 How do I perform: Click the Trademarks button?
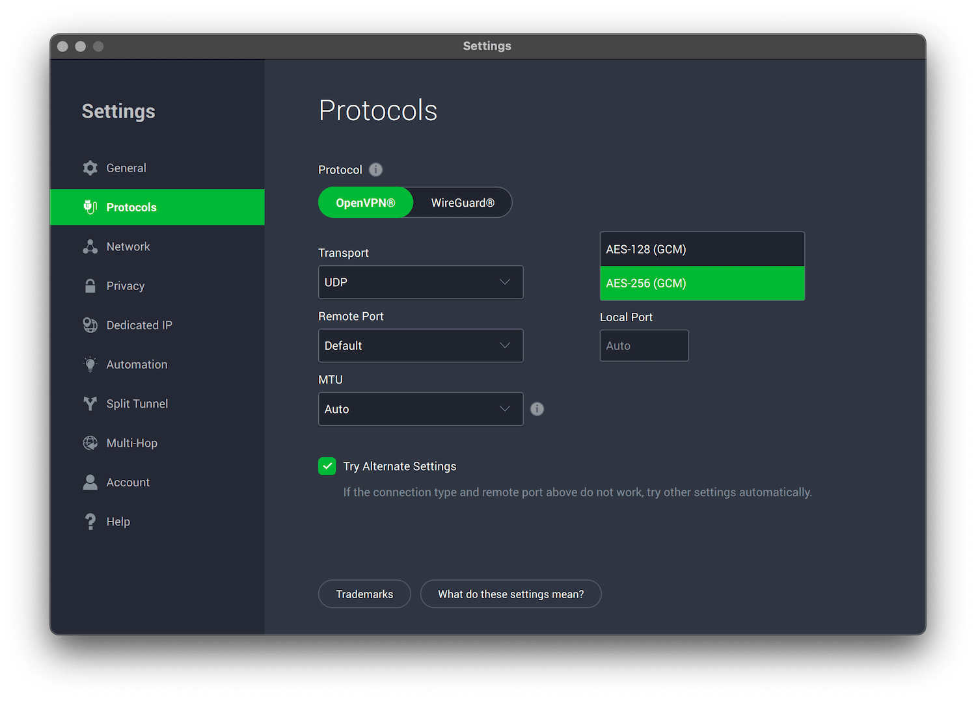pos(364,594)
